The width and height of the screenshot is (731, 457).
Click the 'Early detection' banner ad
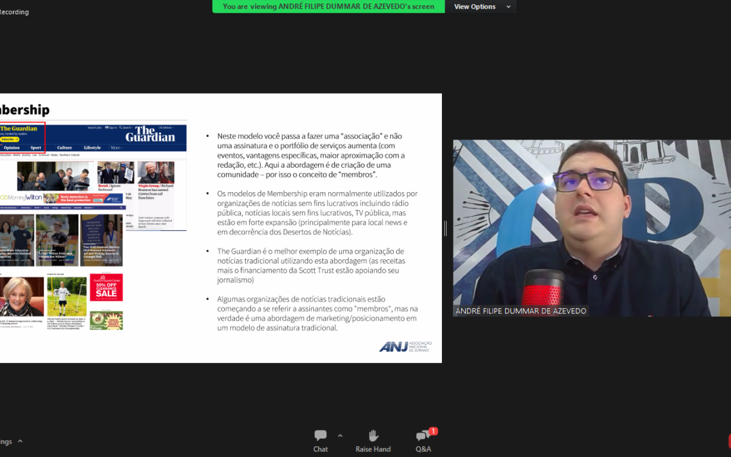click(83, 198)
